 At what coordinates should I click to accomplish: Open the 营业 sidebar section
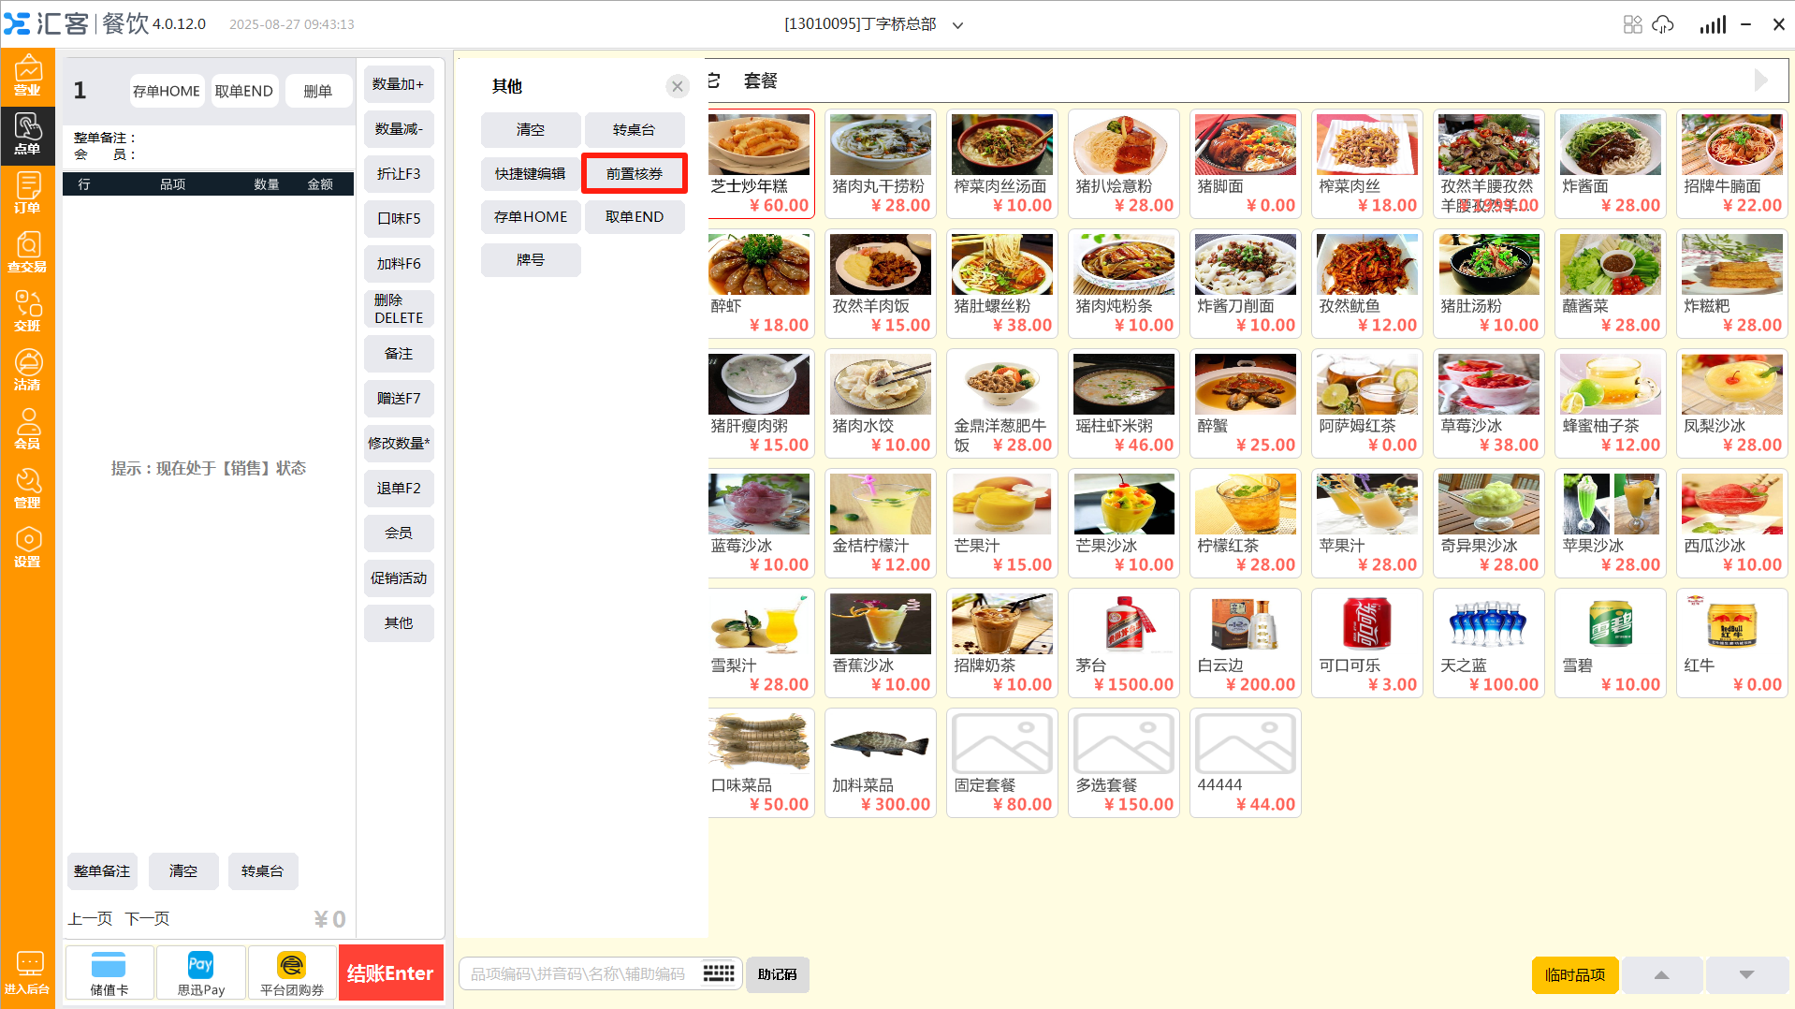tap(27, 77)
